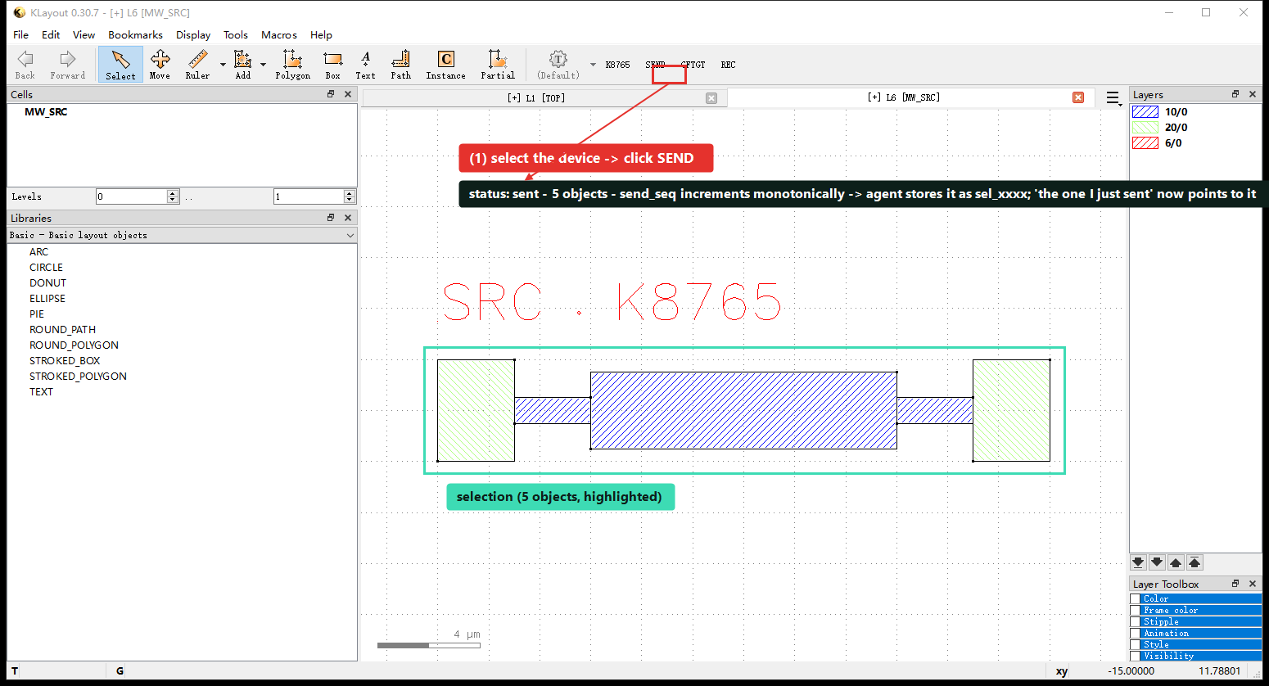Activate the Select arrow tool
The image size is (1269, 686).
click(x=120, y=65)
